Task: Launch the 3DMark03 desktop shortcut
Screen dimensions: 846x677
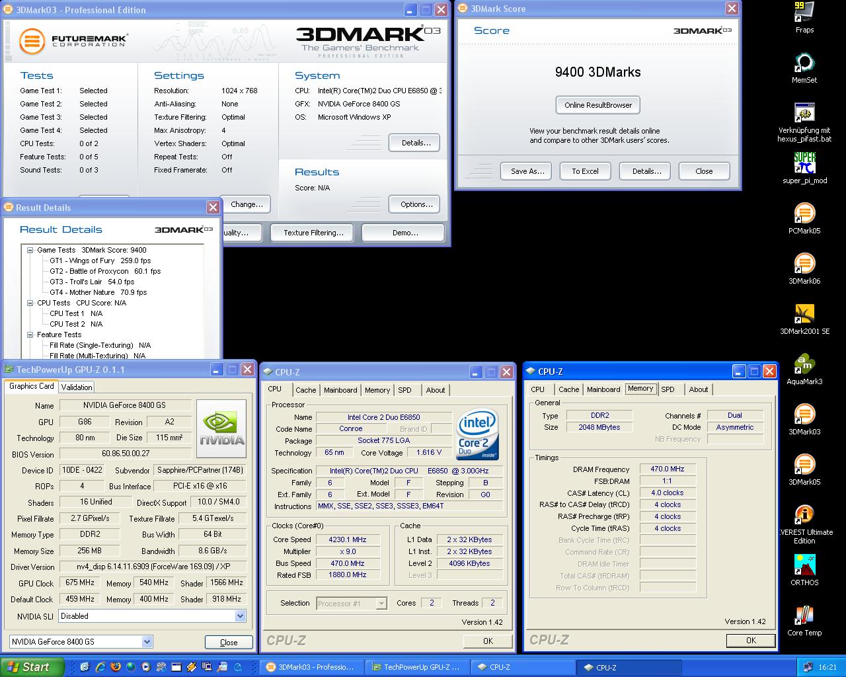Action: (804, 420)
